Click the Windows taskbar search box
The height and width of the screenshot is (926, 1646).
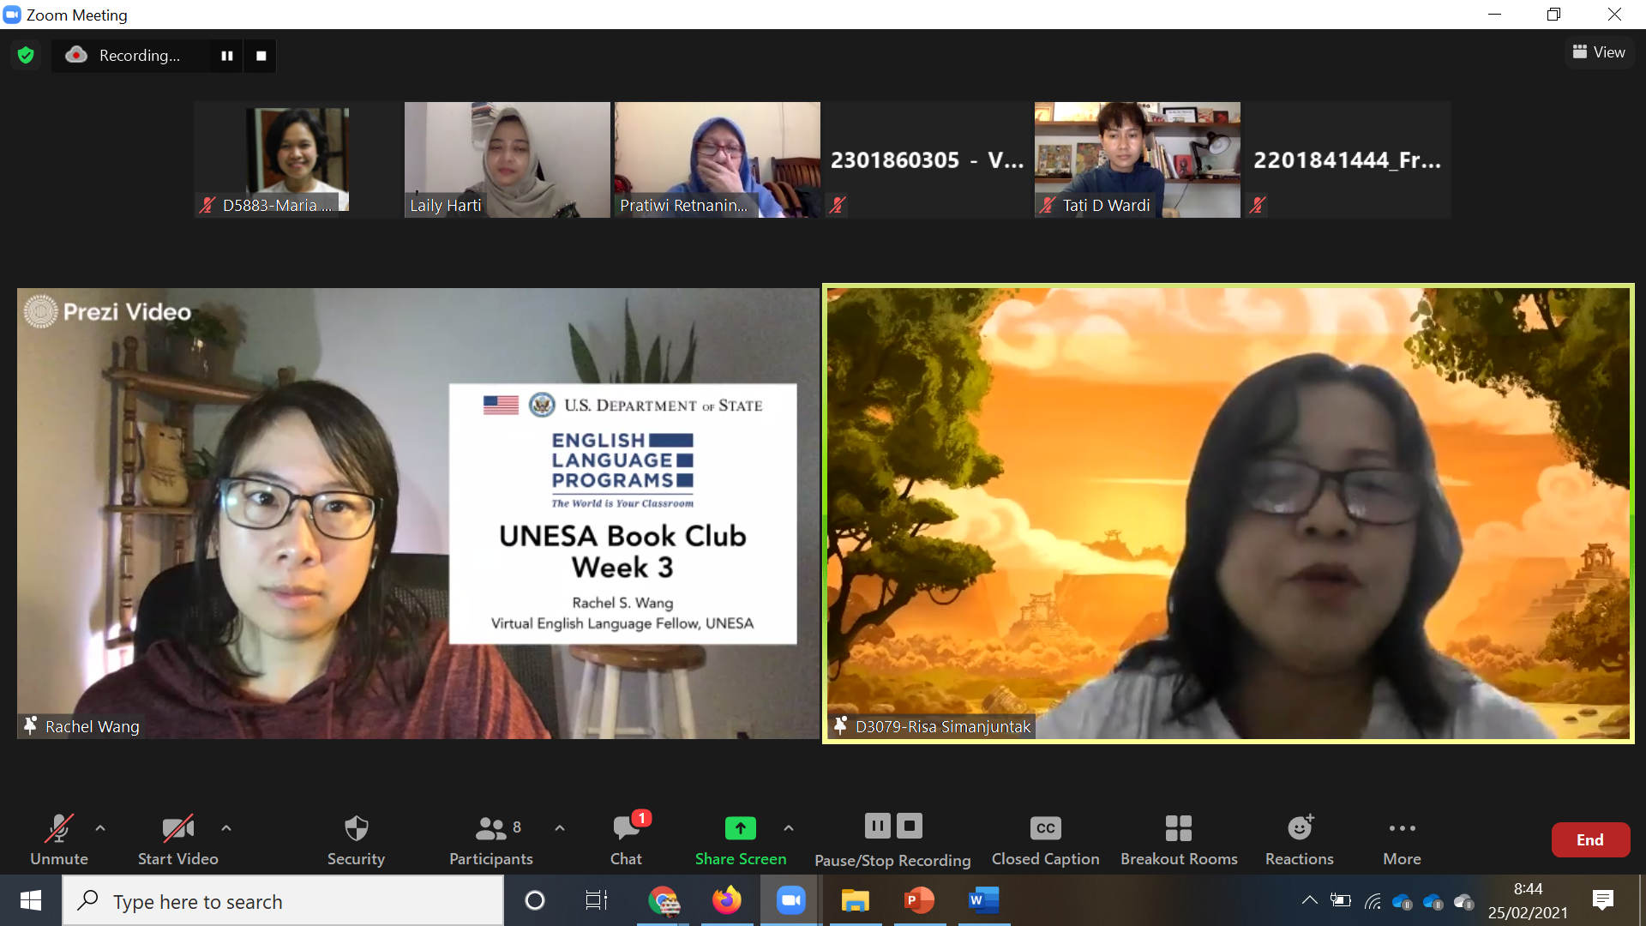coord(283,901)
